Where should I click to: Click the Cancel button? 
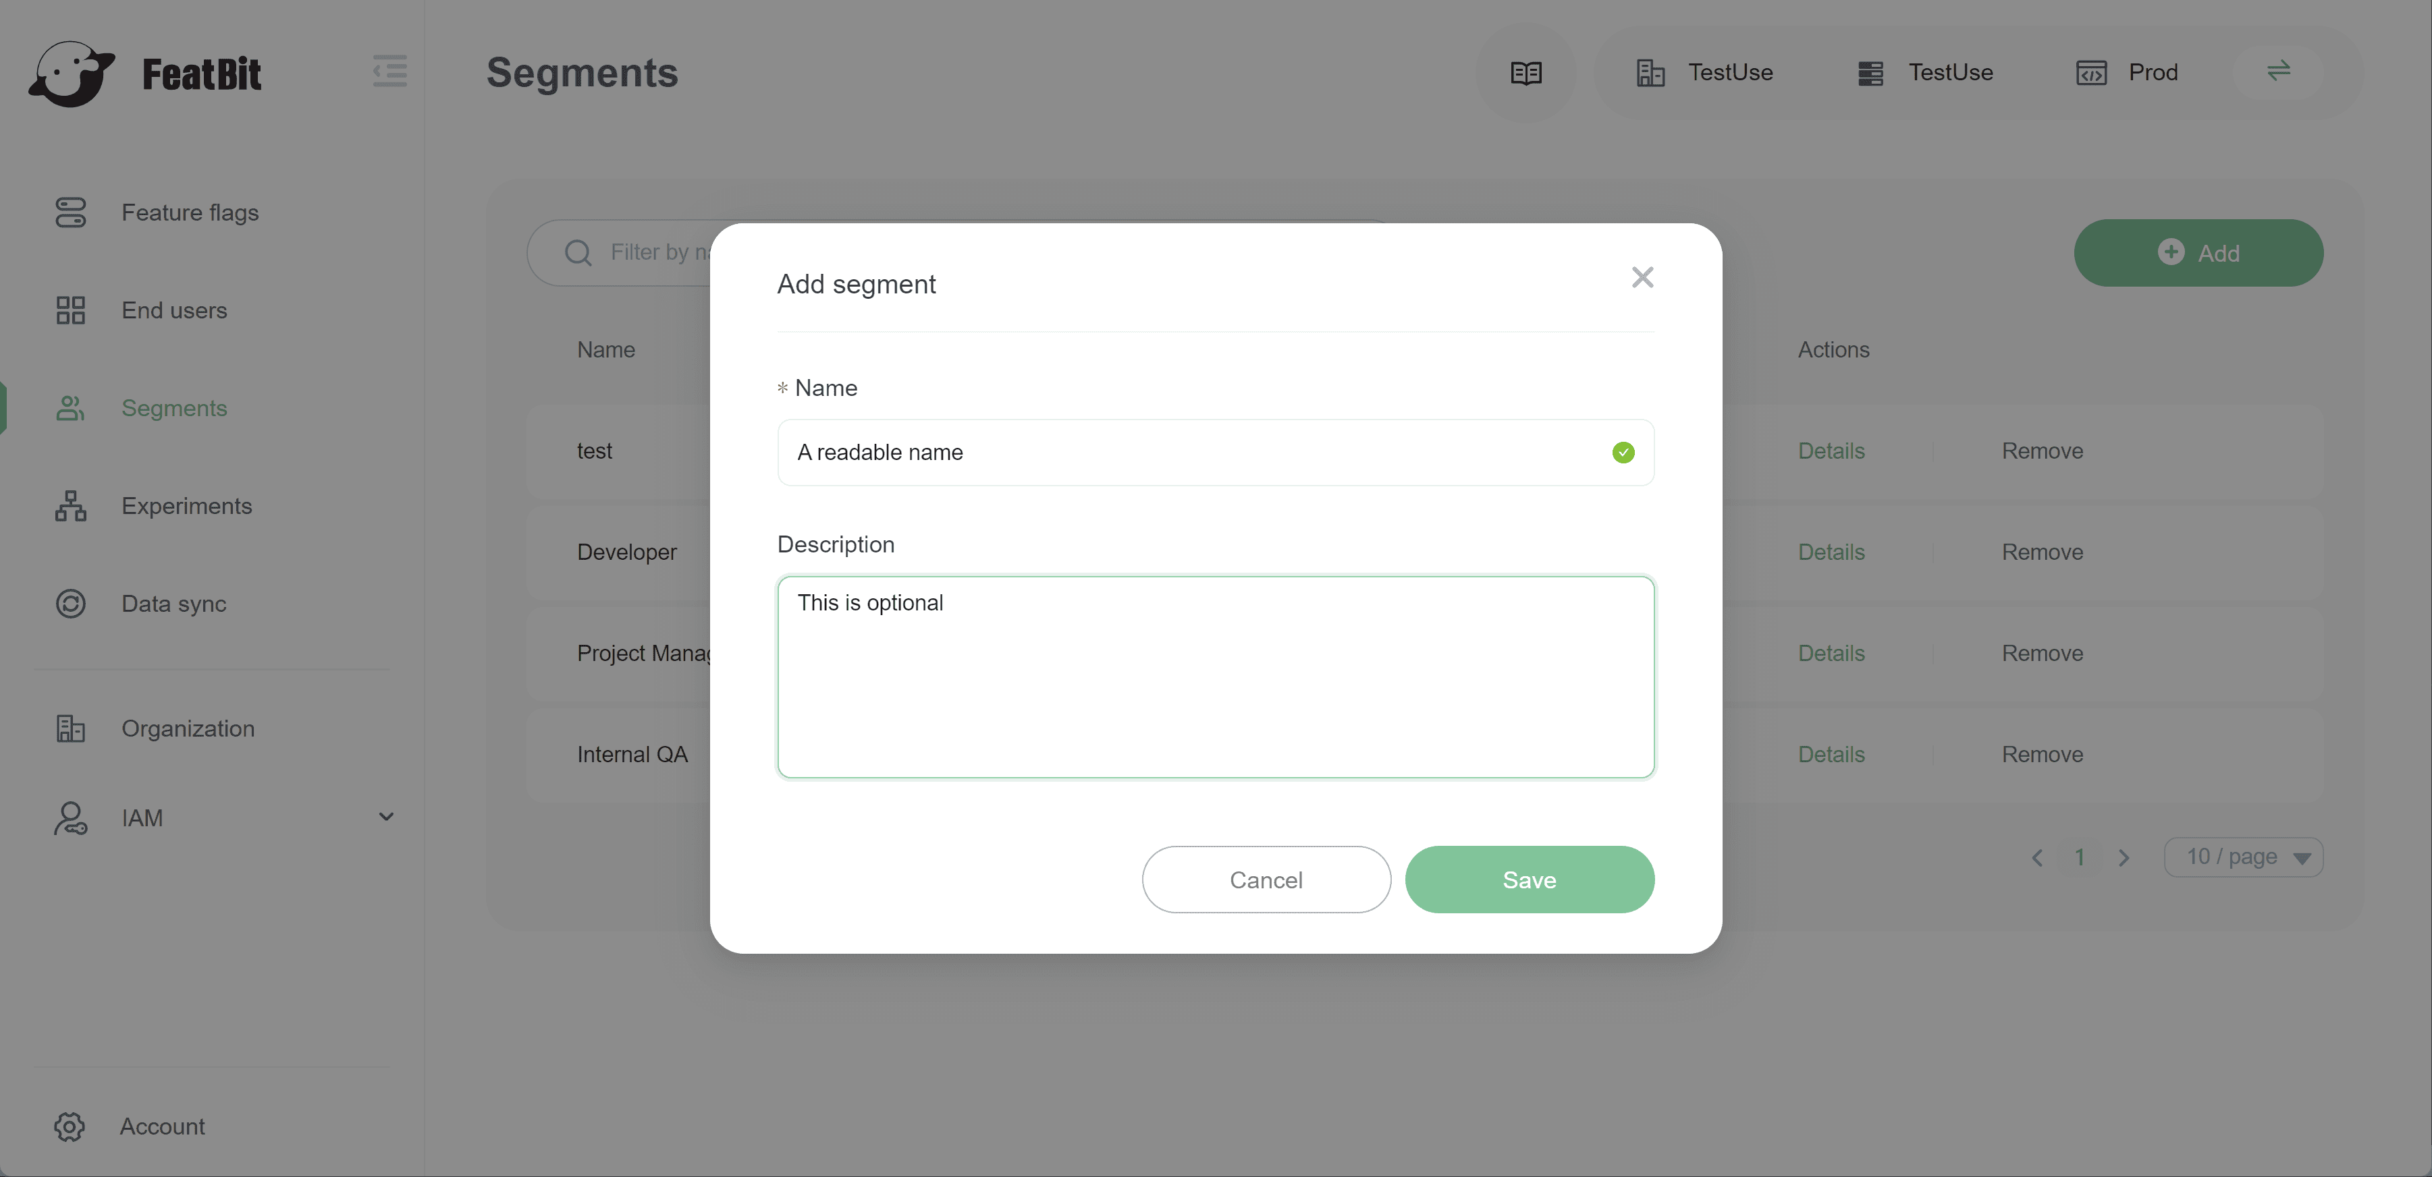click(x=1265, y=879)
